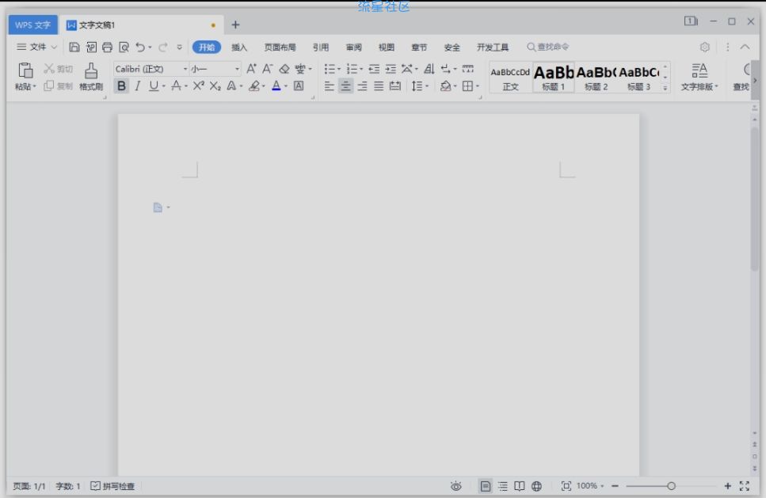Open the Calibri font name dropdown
Screen dimensions: 766x498
[x=185, y=69]
